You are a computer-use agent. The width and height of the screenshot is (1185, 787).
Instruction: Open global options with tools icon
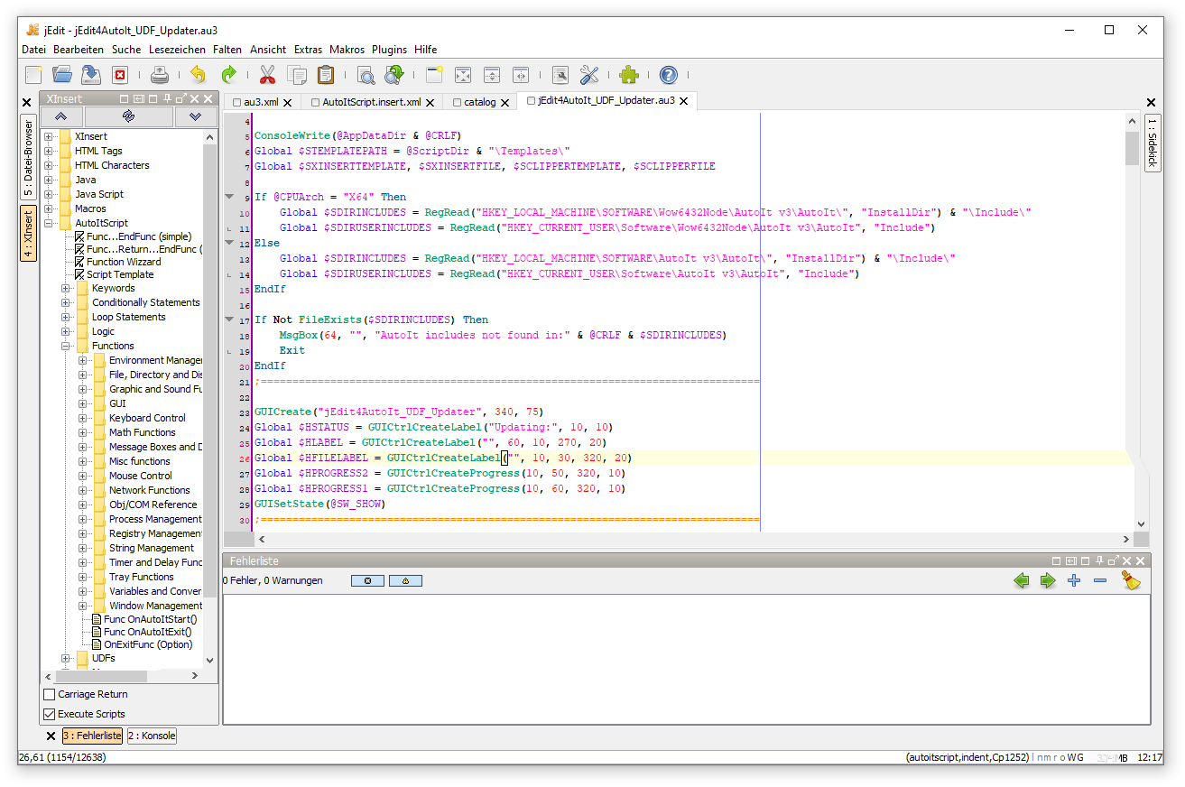click(x=589, y=75)
